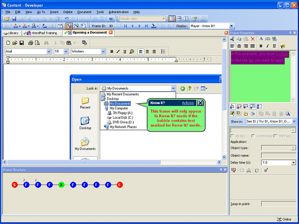Open the Display Player - Know It? dropdown
Screen dimensions: 299x224
[231, 26]
